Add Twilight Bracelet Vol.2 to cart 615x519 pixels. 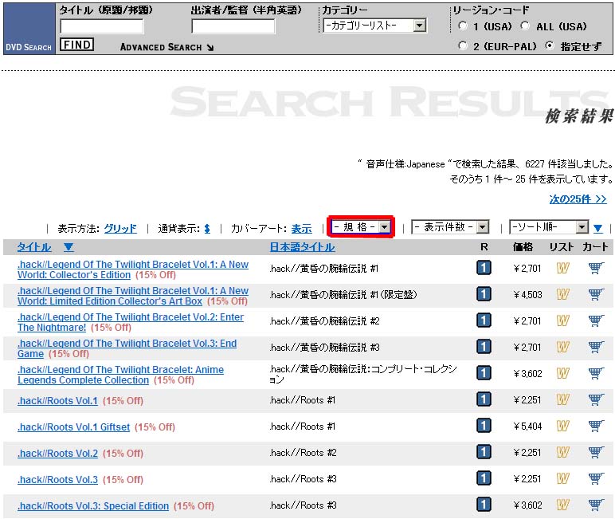(x=596, y=320)
